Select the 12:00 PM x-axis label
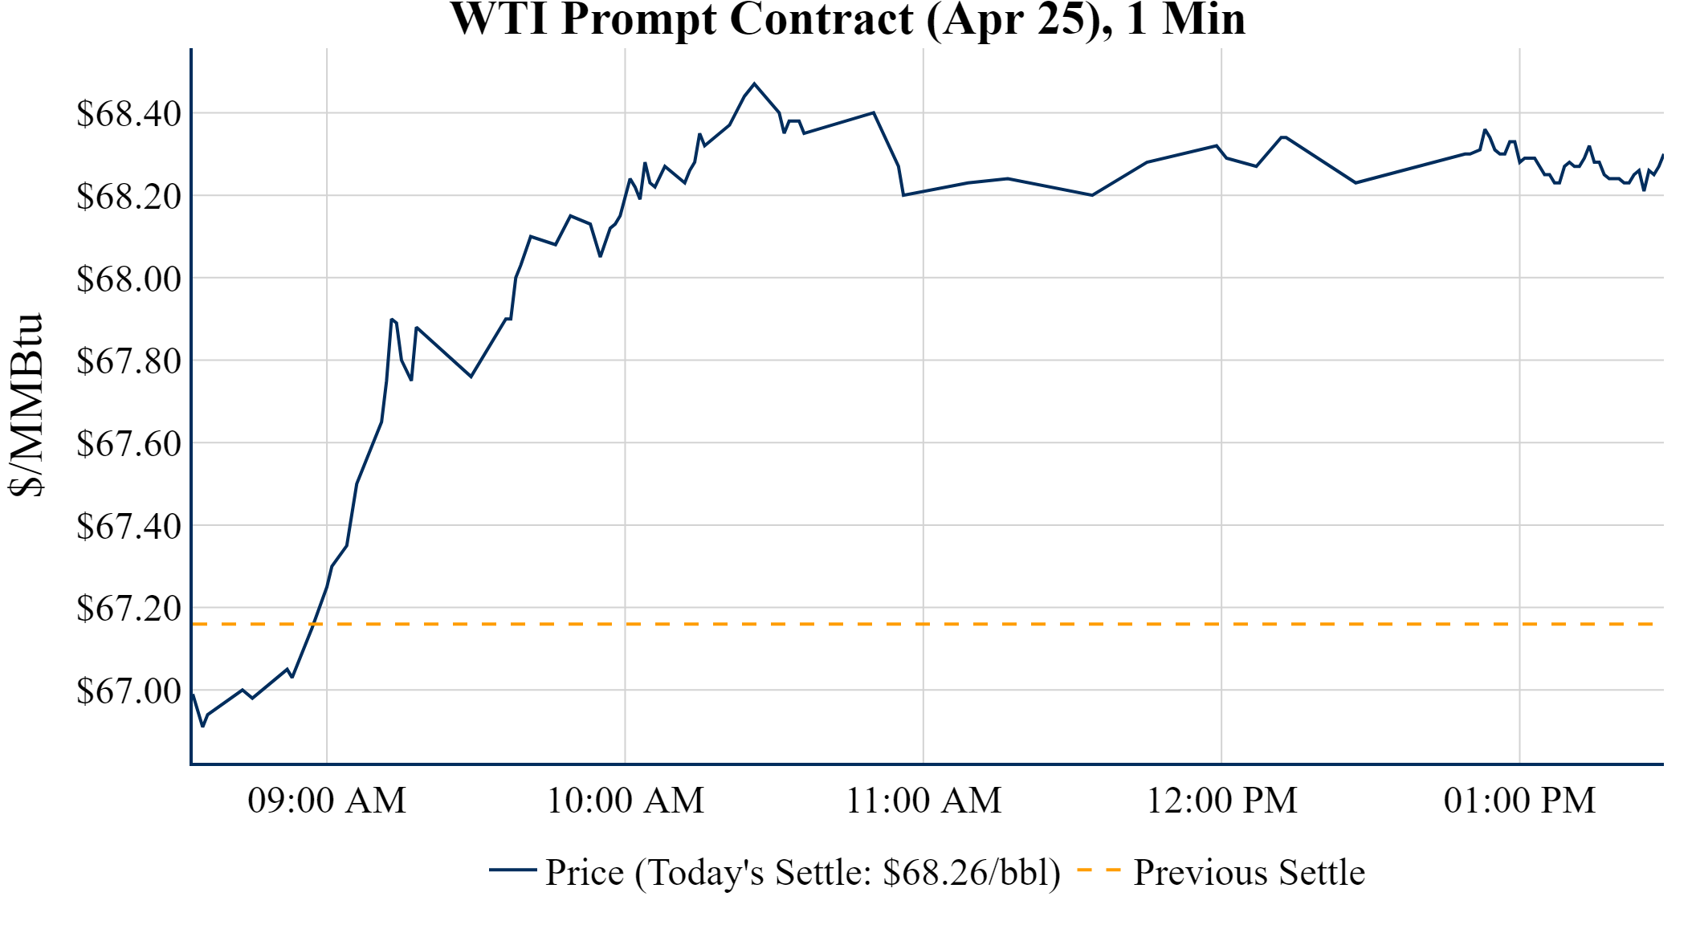1696x925 pixels. point(1221,801)
